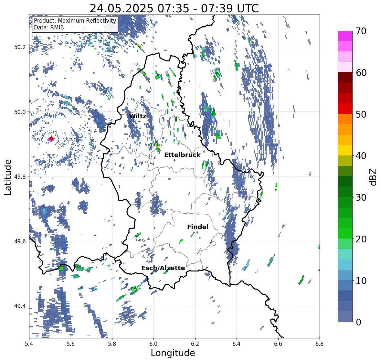Viewport: 381px width, 361px height.
Task: Click the Longitude axis label
Action: click(173, 353)
